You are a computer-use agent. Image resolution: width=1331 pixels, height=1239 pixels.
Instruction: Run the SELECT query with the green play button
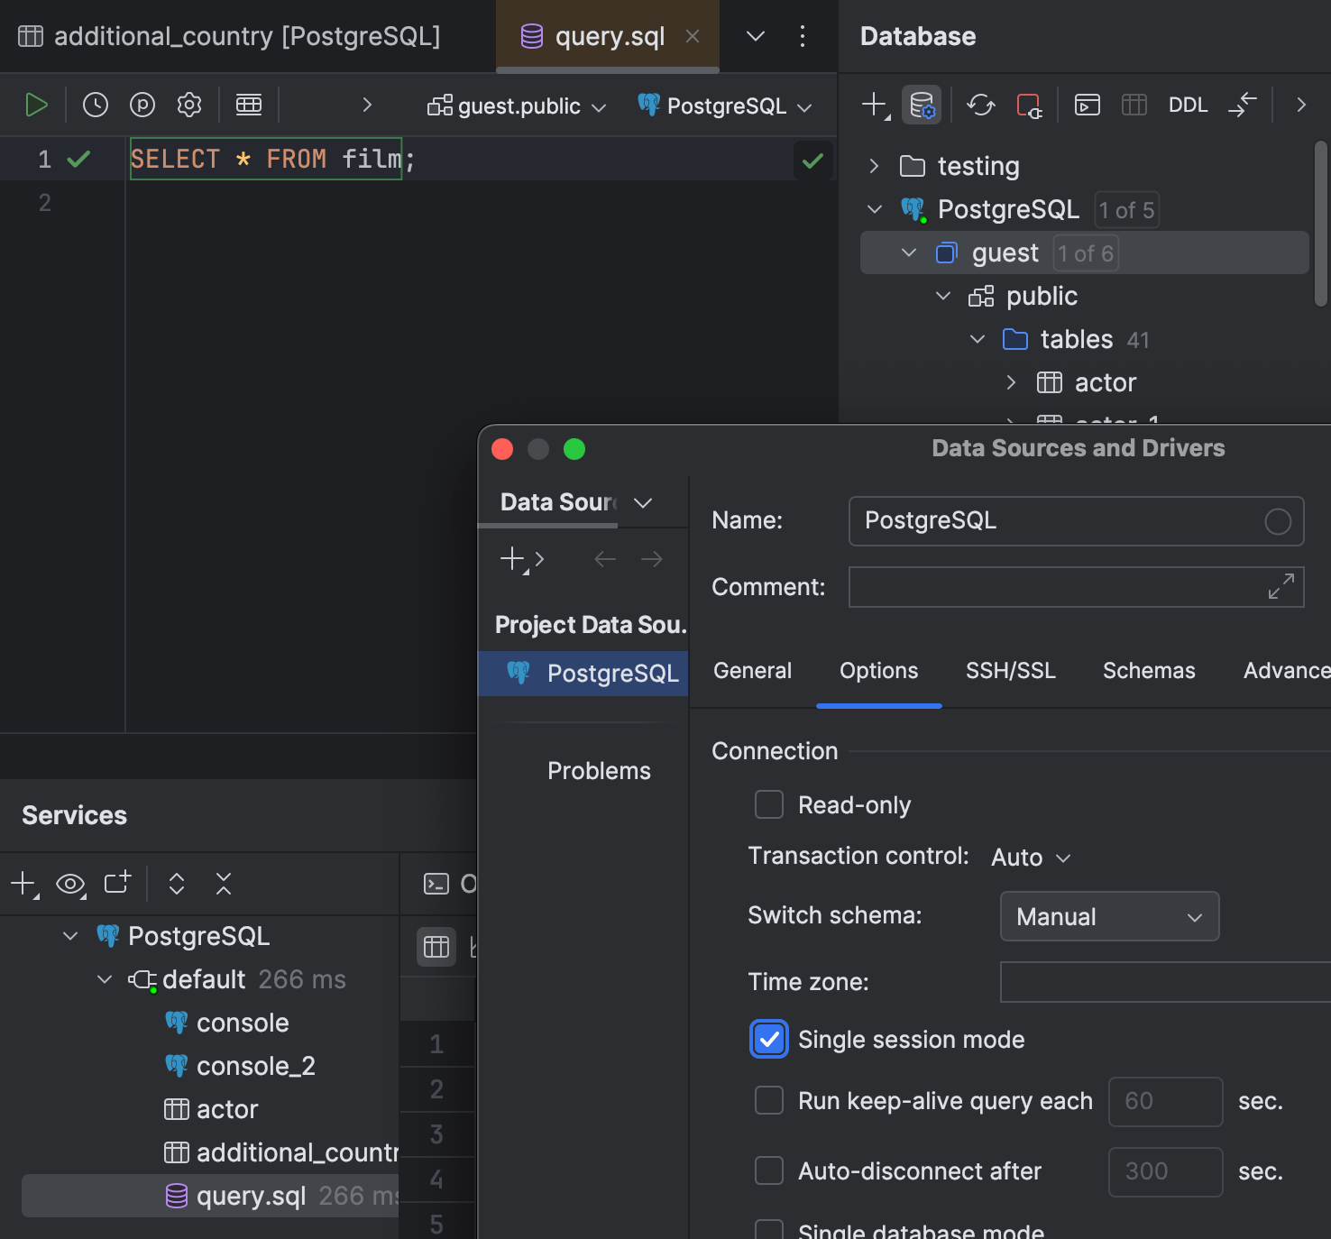coord(37,104)
